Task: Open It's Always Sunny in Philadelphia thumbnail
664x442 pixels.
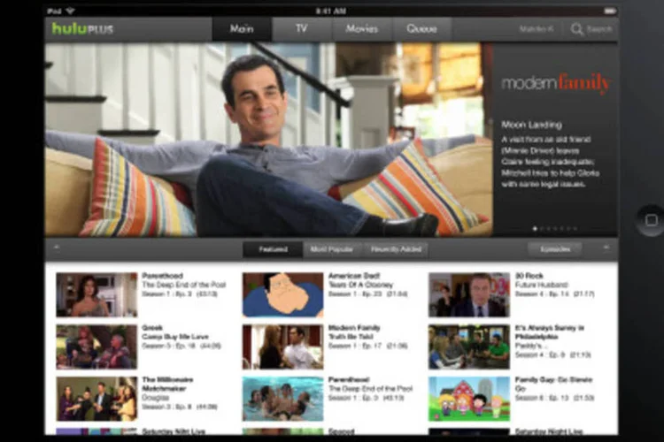Action: click(x=469, y=347)
